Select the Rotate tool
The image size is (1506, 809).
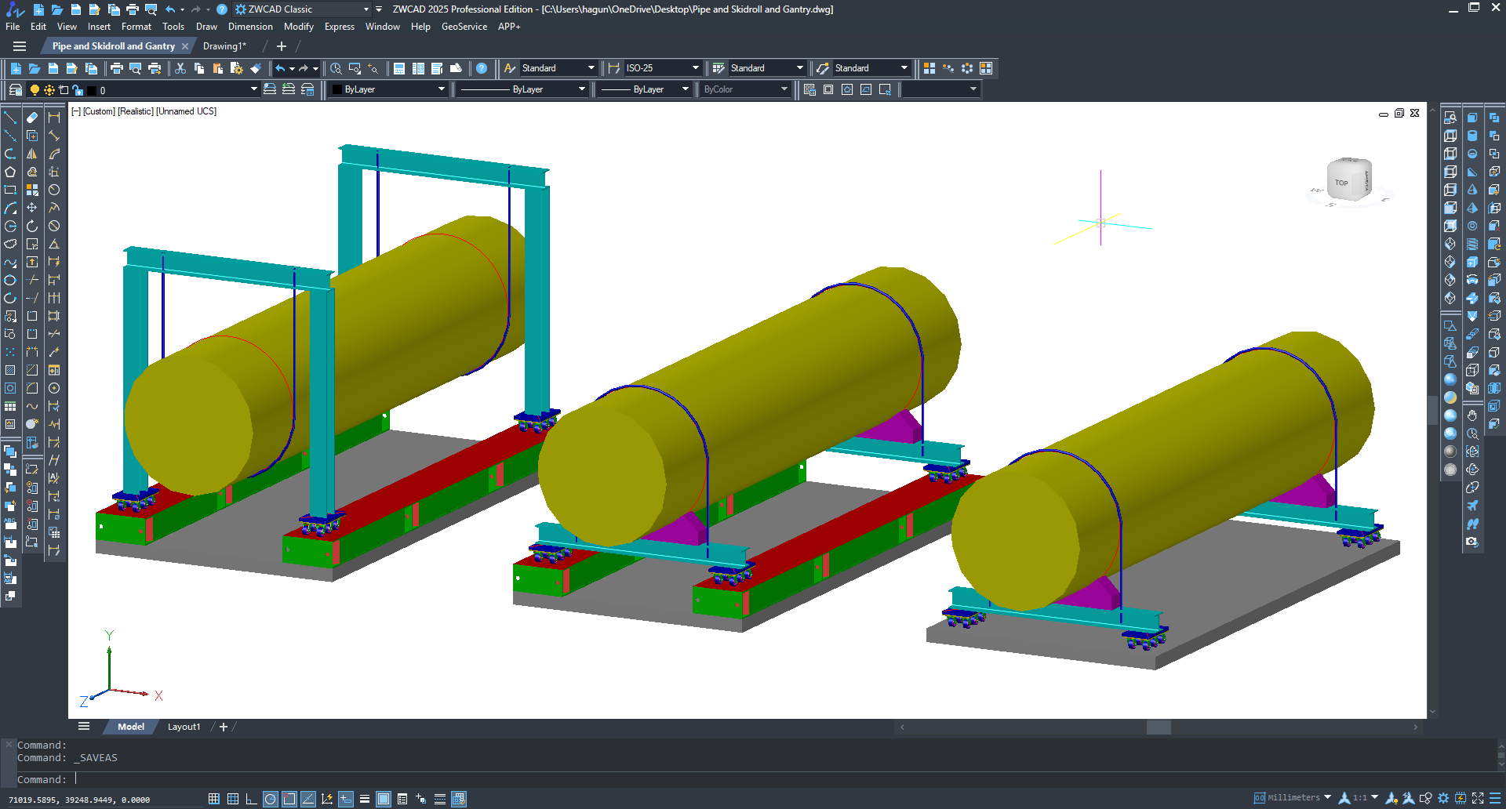pos(32,226)
